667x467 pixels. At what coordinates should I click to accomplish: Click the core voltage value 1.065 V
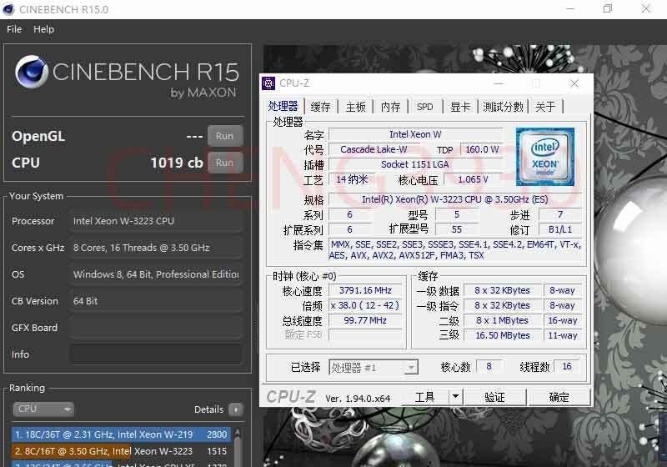473,179
